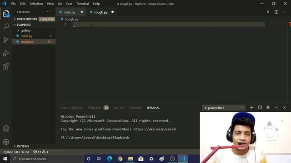Open Windows Settings from taskbar

point(151,159)
